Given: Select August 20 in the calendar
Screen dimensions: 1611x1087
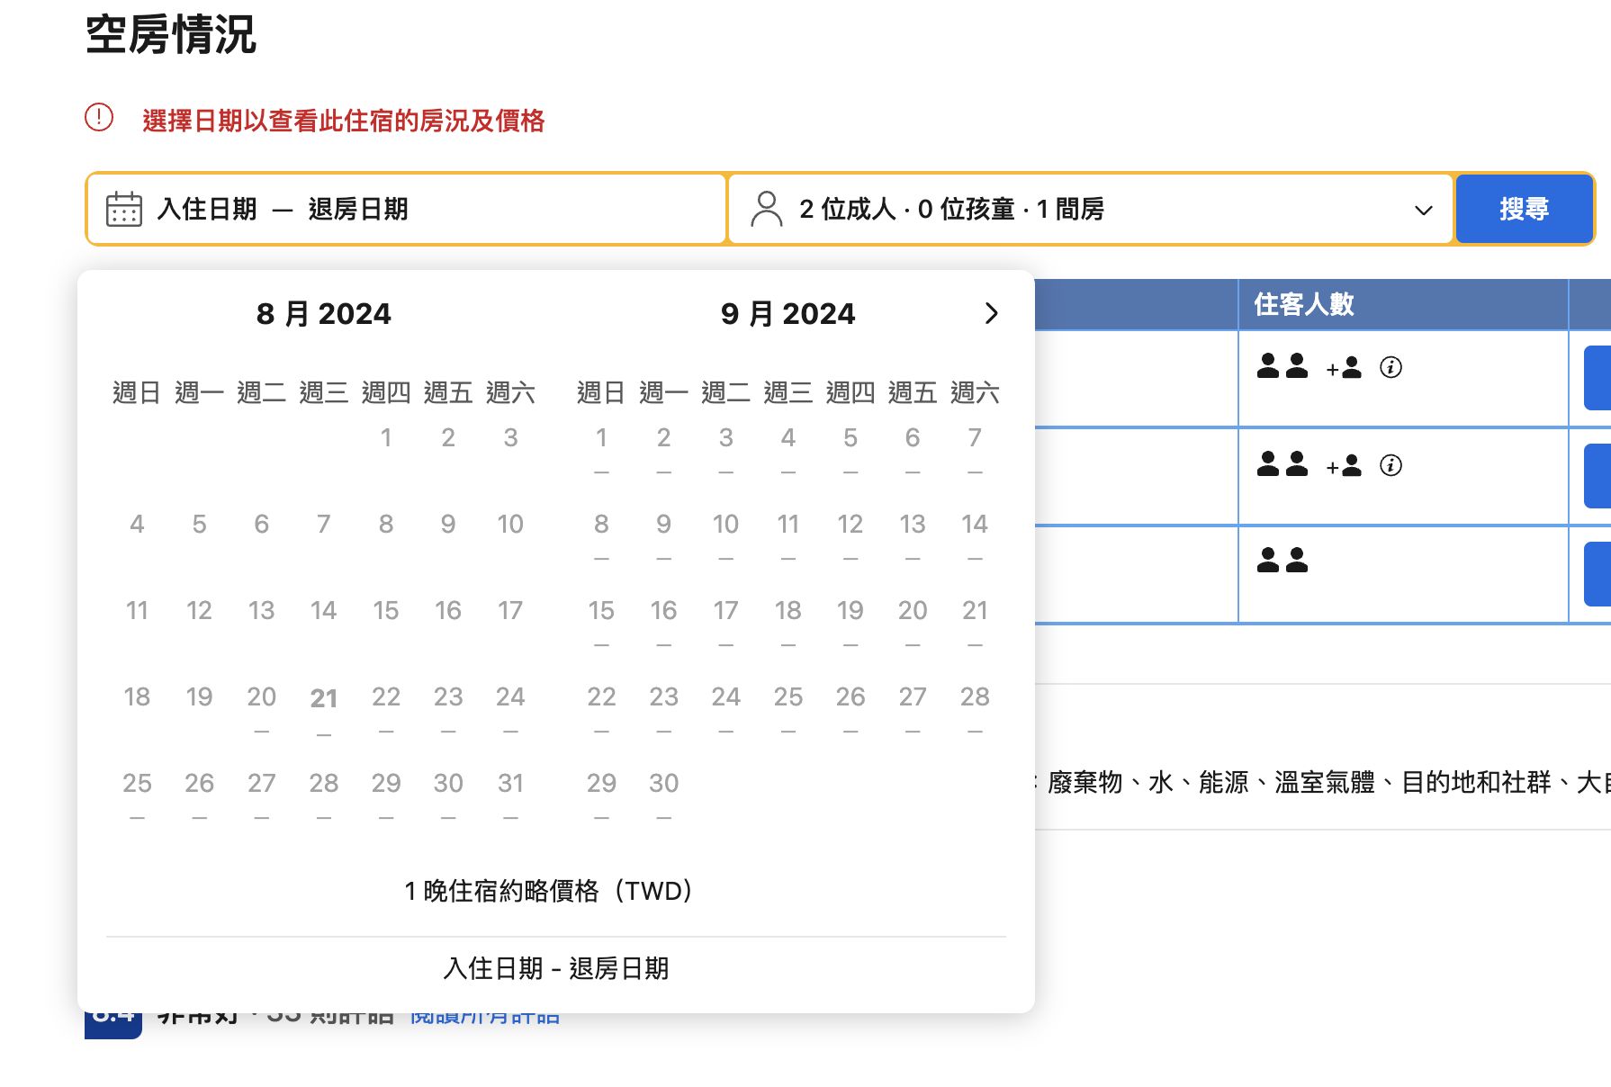Looking at the screenshot, I should coord(262,709).
